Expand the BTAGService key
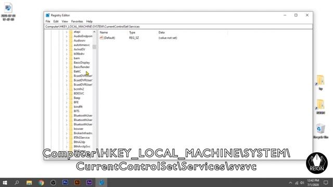333x187 pixels. [x=67, y=138]
